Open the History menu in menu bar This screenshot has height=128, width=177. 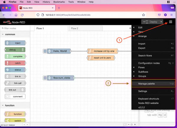[x=46, y=2]
